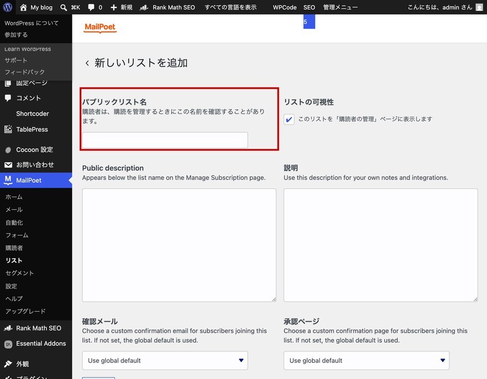Click サポート link
487x379 pixels.
[16, 60]
